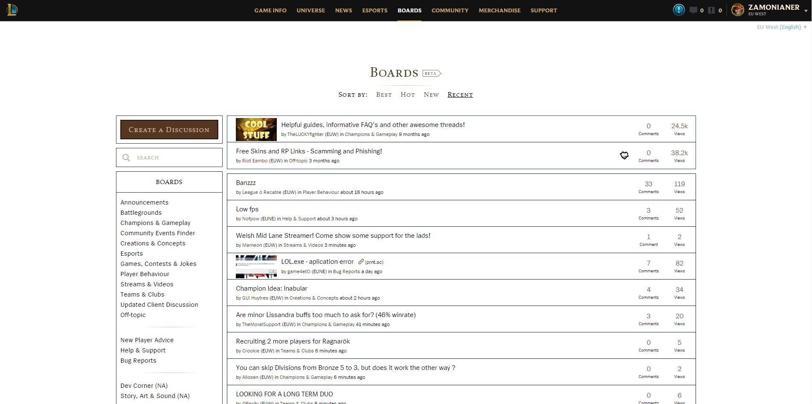Switch sorting to Best
Screen dimensions: 812x404
point(383,95)
